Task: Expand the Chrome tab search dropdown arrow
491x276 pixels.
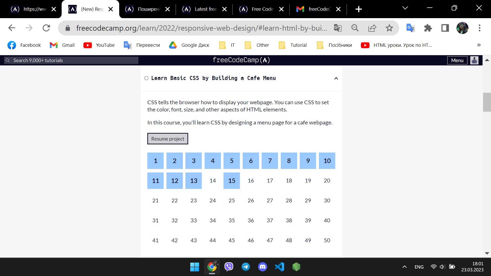Action: (405, 8)
